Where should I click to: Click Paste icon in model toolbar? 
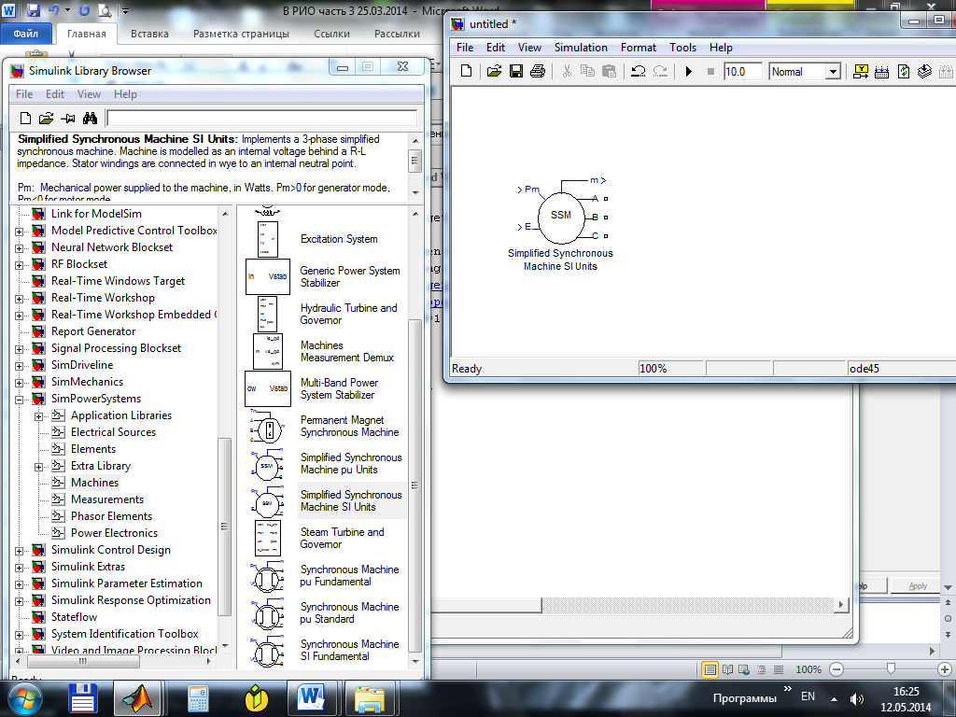click(609, 71)
